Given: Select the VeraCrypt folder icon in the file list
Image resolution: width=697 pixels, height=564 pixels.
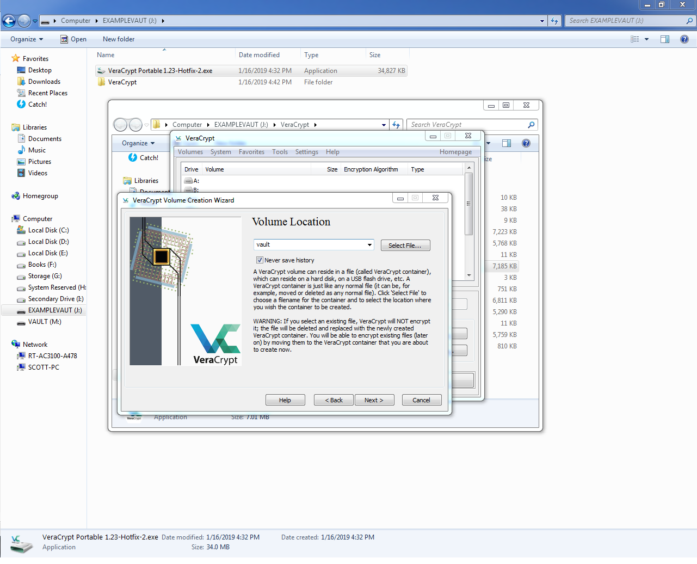Looking at the screenshot, I should (101, 82).
